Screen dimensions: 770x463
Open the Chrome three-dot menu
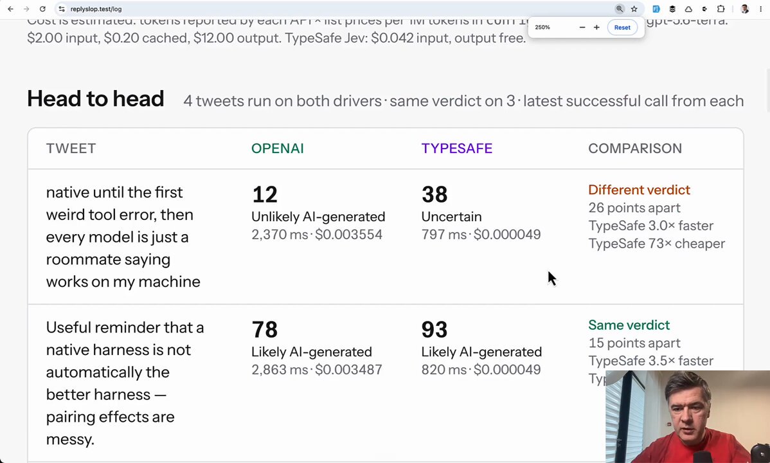click(761, 9)
